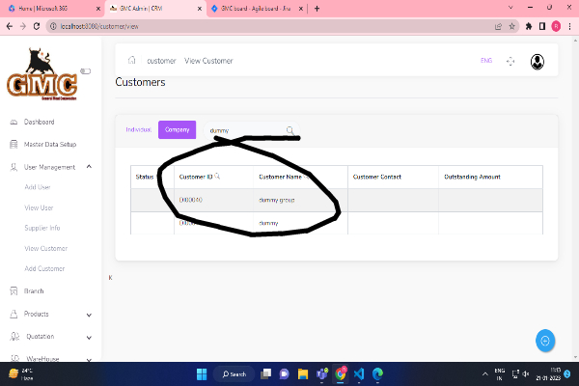This screenshot has width=579, height=386.
Task: Change language via the ENG link
Action: click(x=485, y=61)
